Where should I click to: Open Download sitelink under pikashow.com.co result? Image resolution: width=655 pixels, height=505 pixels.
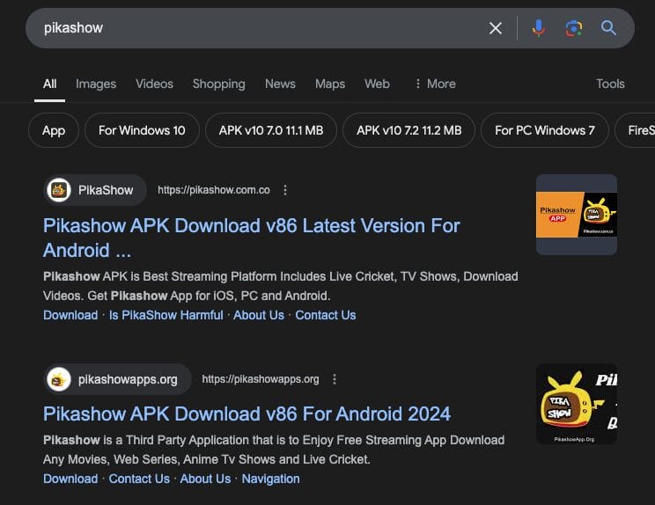point(70,315)
